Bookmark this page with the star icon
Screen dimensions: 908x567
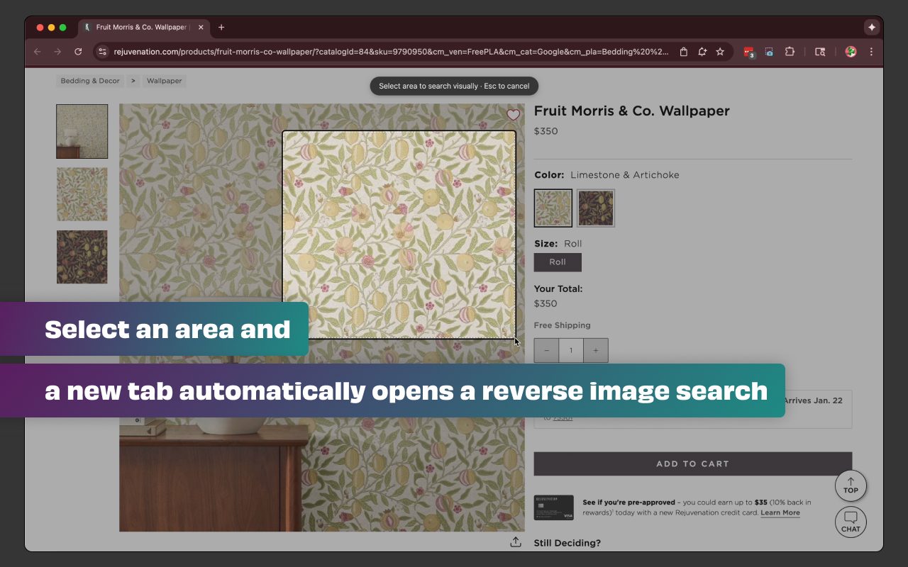720,52
